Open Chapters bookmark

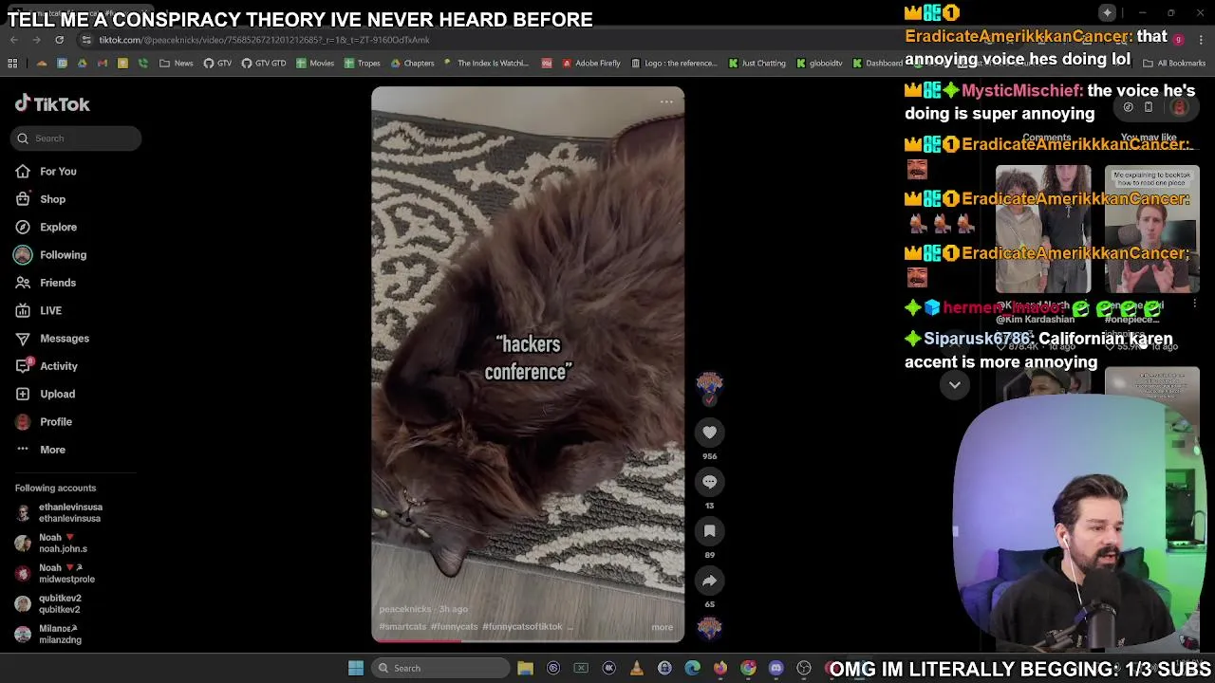click(412, 64)
